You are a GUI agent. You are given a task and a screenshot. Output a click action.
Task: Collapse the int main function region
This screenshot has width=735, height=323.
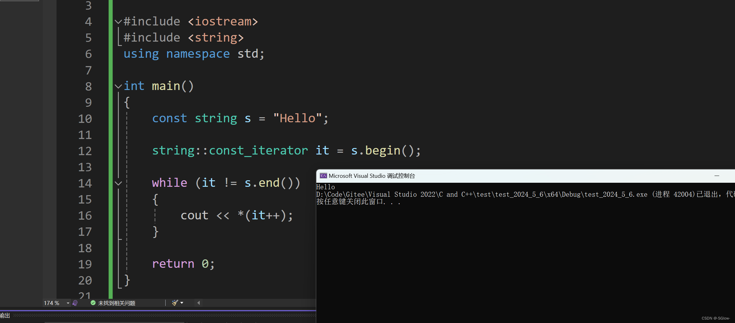click(x=118, y=86)
